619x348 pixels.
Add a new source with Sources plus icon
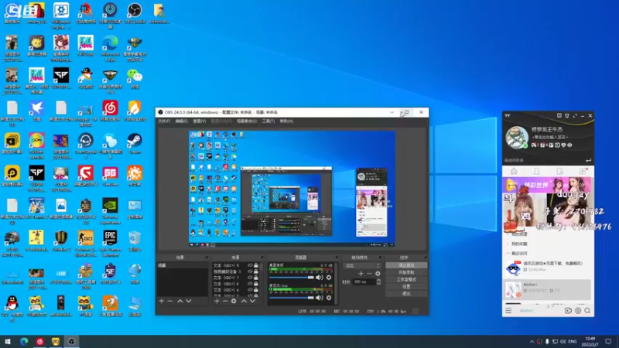(x=217, y=301)
